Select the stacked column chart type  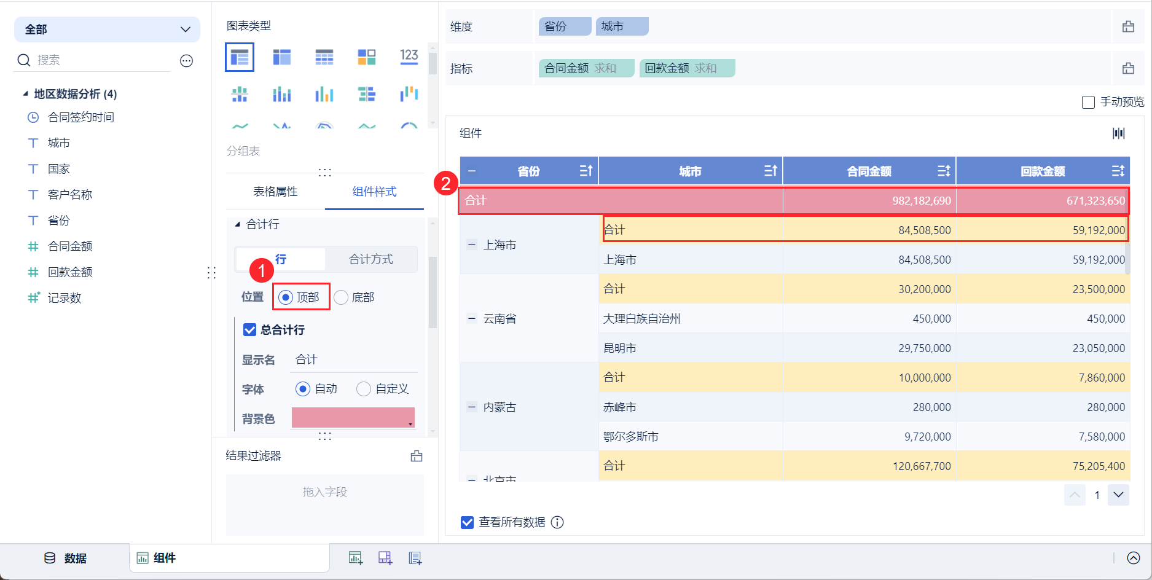click(x=282, y=94)
